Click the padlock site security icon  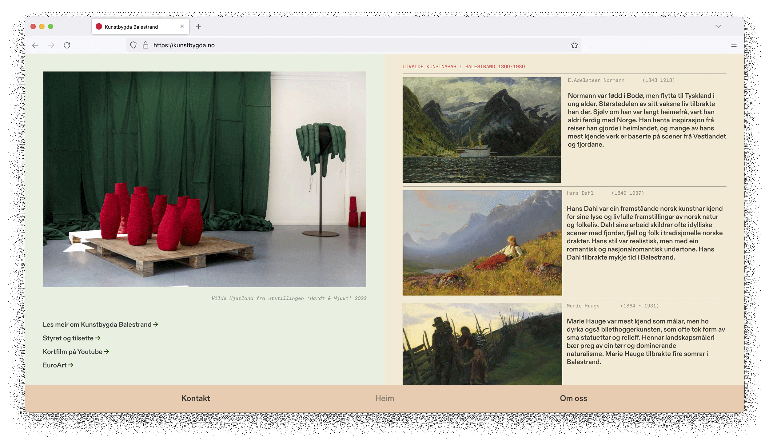(x=145, y=45)
